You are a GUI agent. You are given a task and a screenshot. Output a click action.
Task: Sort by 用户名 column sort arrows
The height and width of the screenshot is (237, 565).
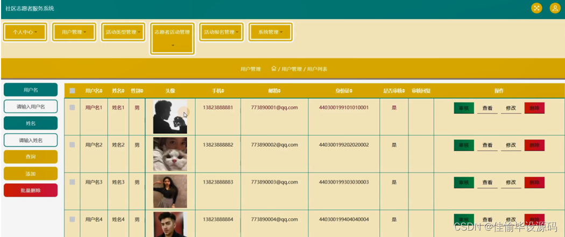point(101,91)
